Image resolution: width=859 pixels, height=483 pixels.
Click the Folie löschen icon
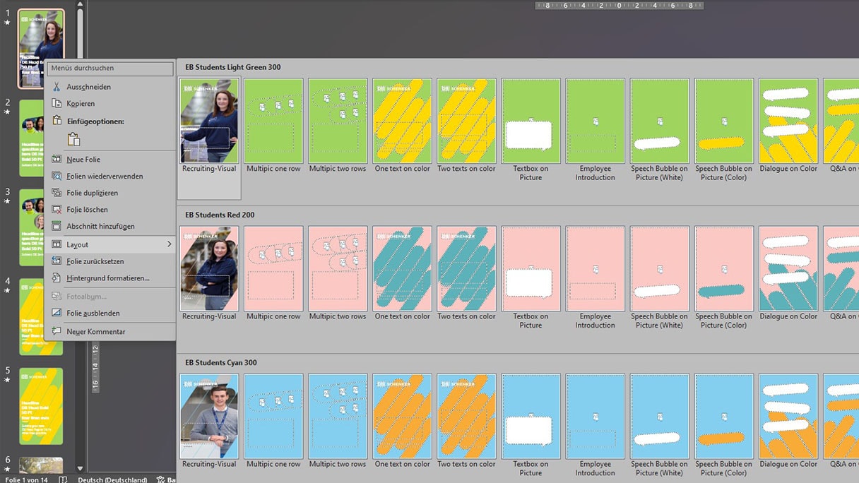tap(57, 210)
